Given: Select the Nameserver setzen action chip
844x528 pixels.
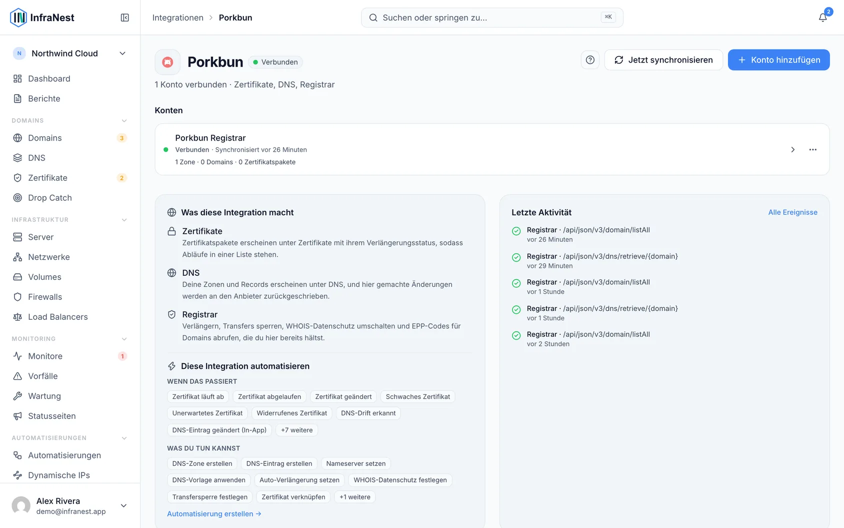Looking at the screenshot, I should [356, 464].
